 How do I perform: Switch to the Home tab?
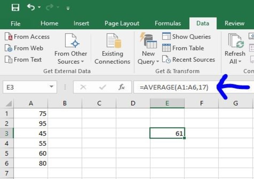pos(49,23)
